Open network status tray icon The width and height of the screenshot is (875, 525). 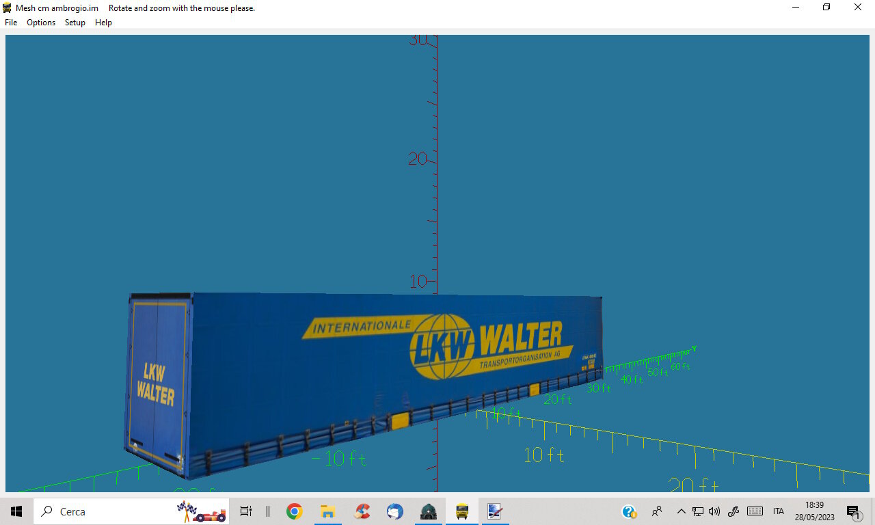point(698,511)
